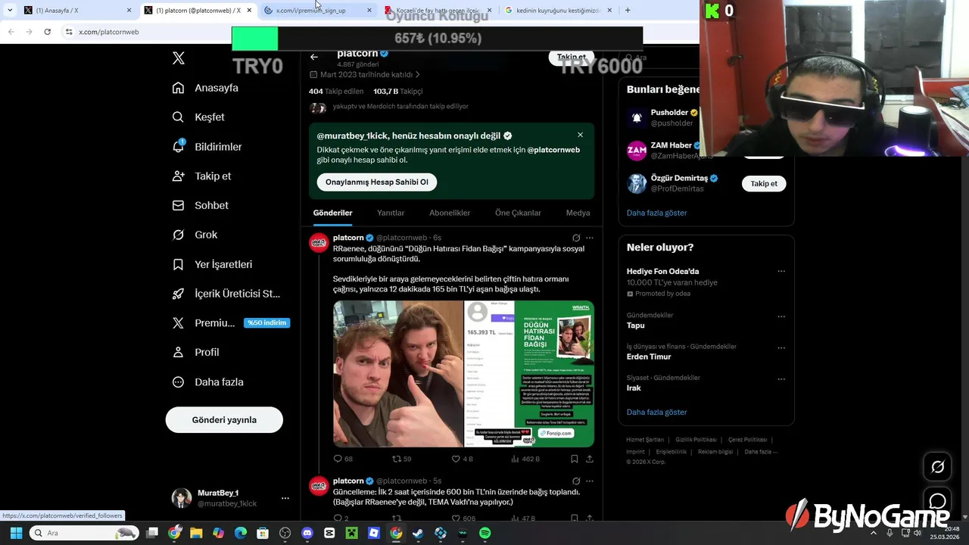The height and width of the screenshot is (545, 969).
Task: Open Profil in sidebar
Action: click(x=195, y=352)
